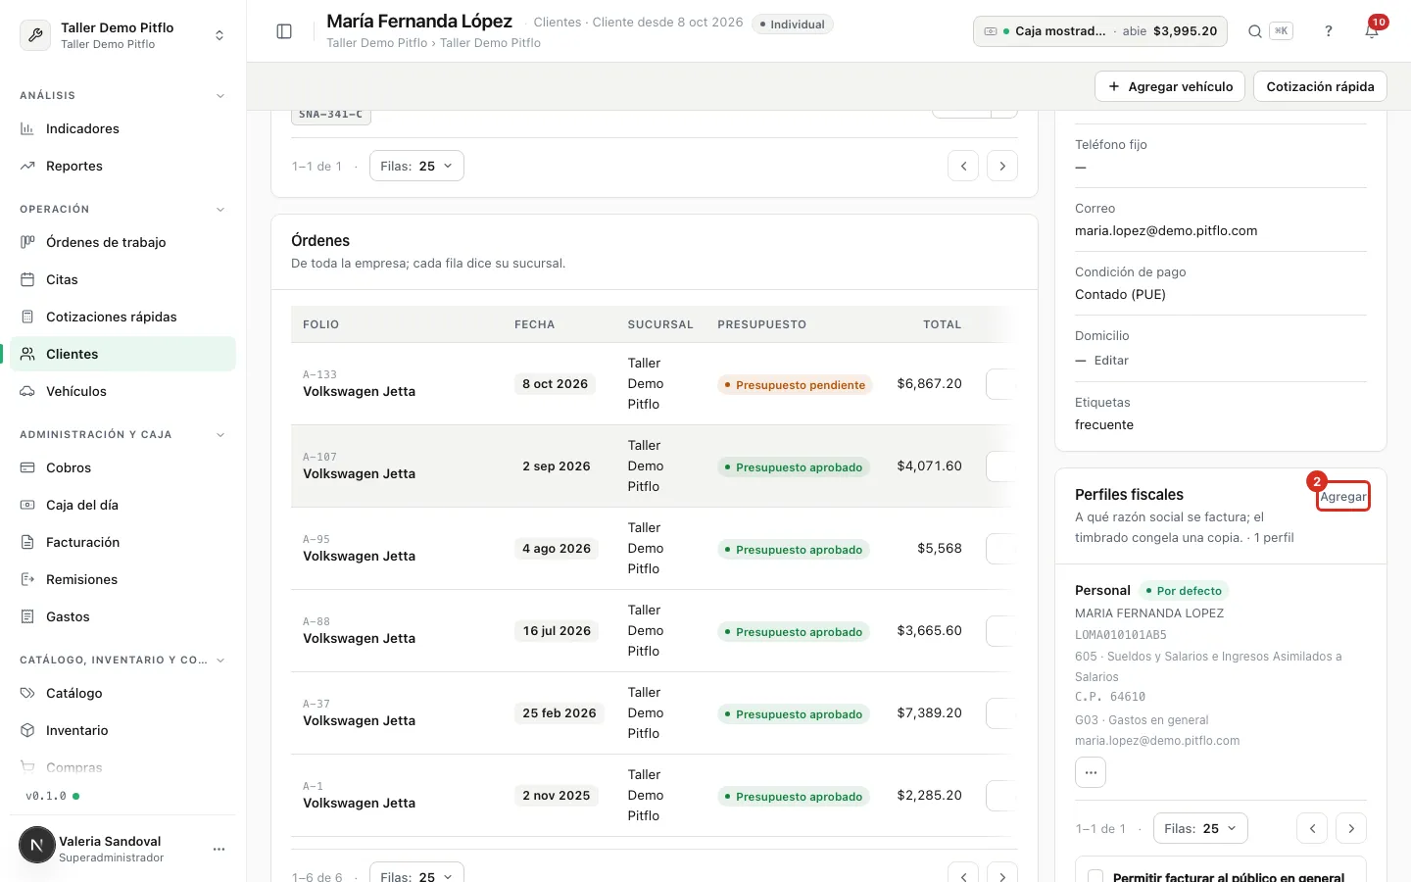1411x882 pixels.
Task: Open the search magnifier icon
Action: click(x=1254, y=31)
